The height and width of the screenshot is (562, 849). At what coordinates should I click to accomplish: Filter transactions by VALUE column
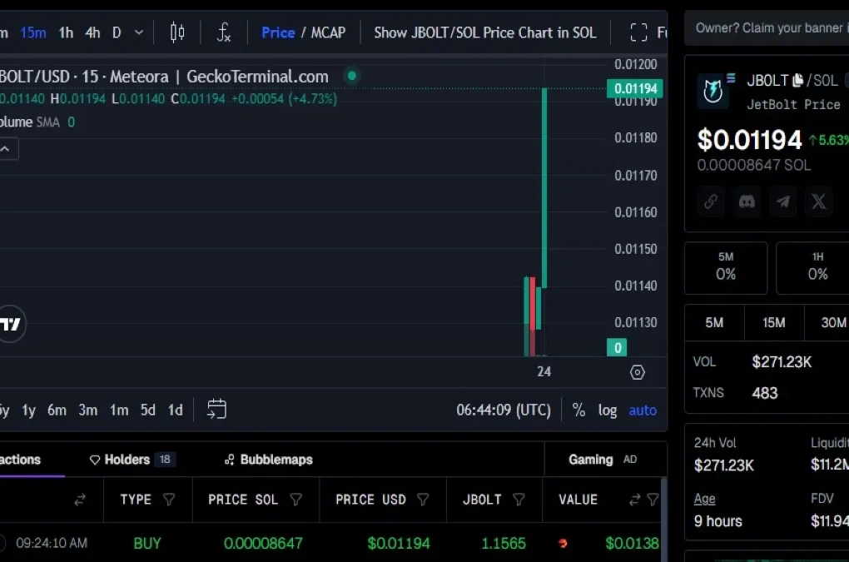coord(653,500)
